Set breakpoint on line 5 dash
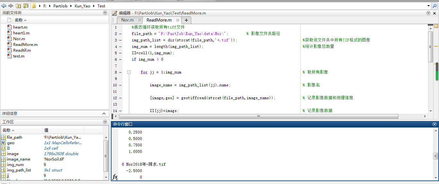Viewport: 439px width, 184px height. [x=120, y=53]
